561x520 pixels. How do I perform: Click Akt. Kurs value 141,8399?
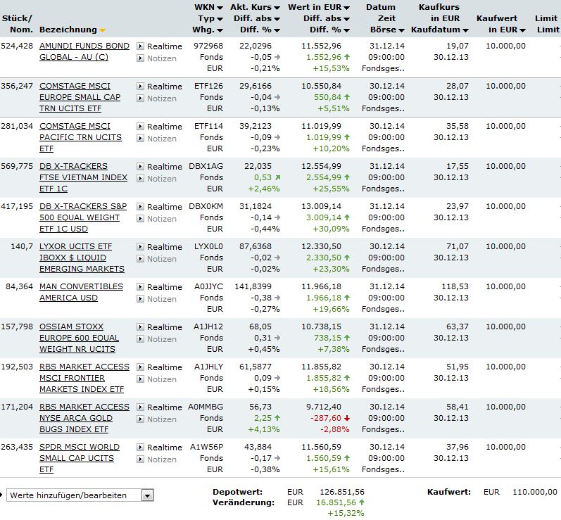click(x=253, y=286)
